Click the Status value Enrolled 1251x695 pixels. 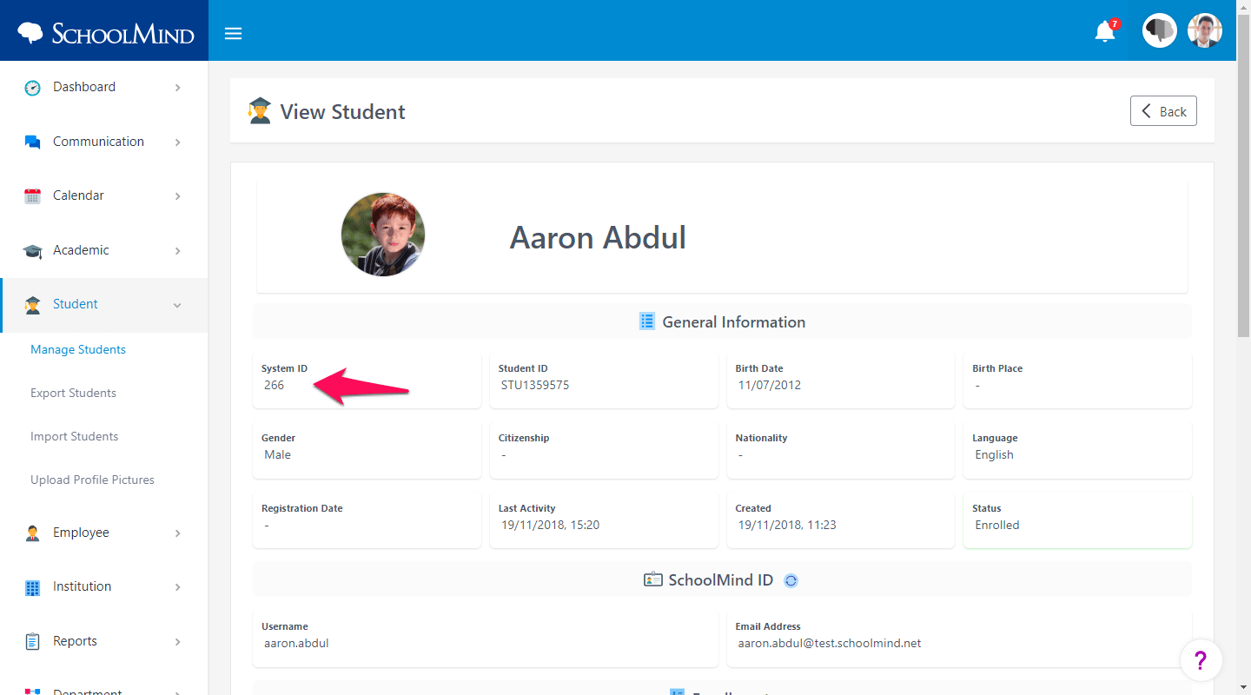(x=997, y=525)
